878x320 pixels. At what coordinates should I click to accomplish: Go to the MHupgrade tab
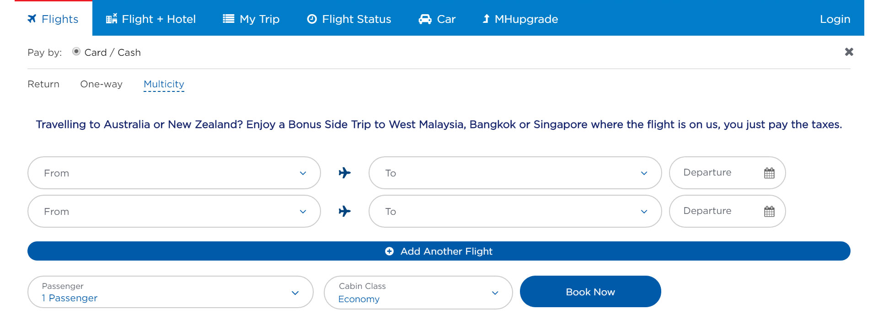click(520, 19)
